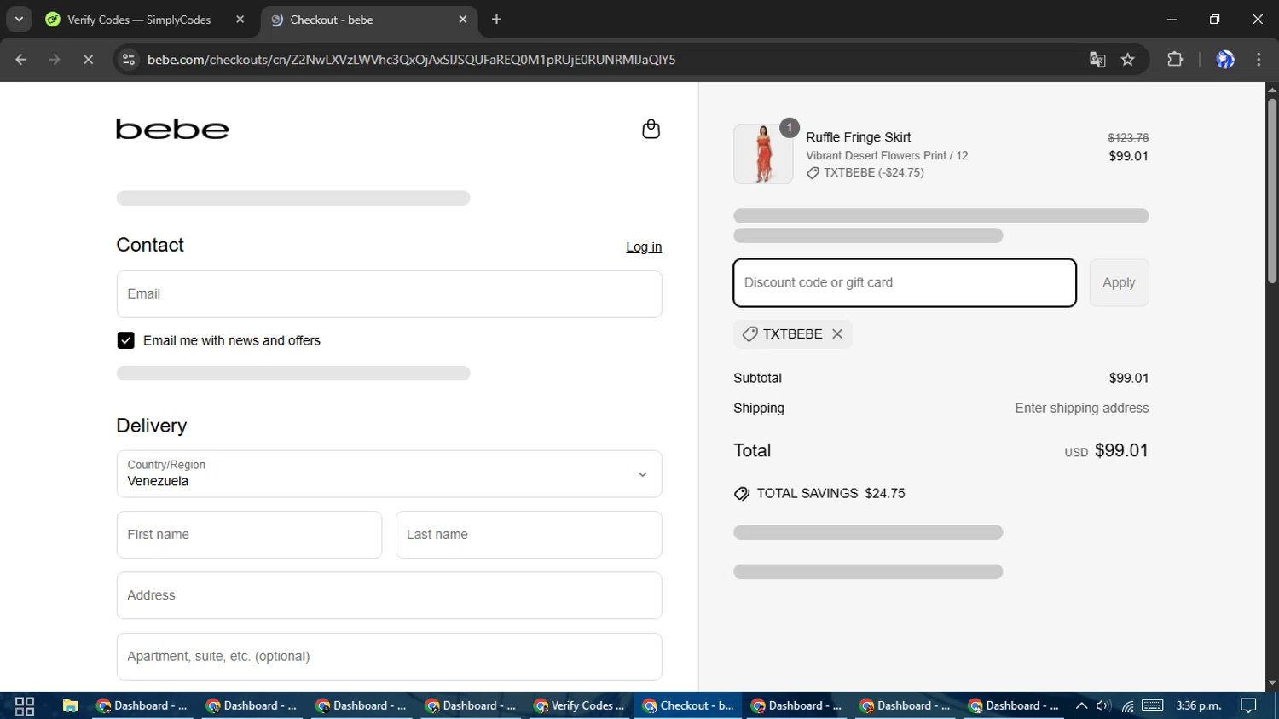The image size is (1279, 719).
Task: Click the TXTBEBE (-$24.75) discount text
Action: coord(873,173)
